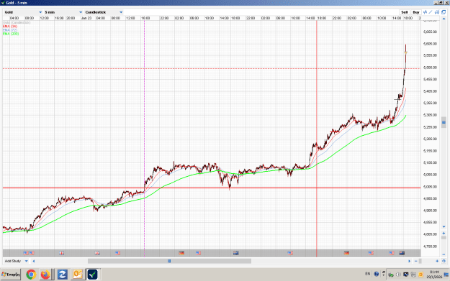The image size is (450, 281).
Task: Click the EMA (34) legend label
Action: point(10,26)
